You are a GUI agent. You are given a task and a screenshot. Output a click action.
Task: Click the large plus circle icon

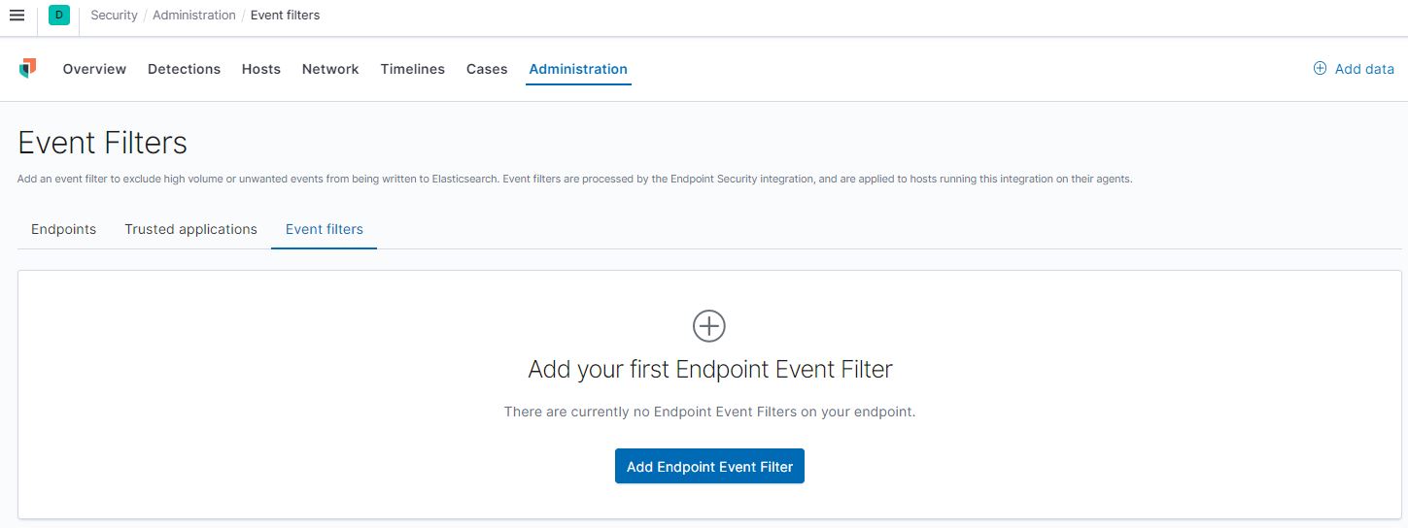click(x=709, y=326)
